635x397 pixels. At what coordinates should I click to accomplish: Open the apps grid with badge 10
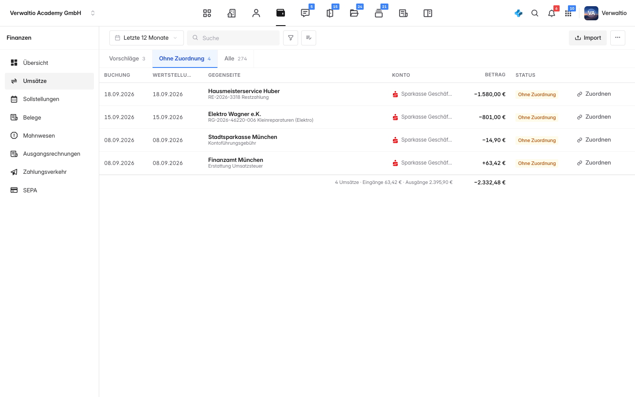tap(568, 13)
